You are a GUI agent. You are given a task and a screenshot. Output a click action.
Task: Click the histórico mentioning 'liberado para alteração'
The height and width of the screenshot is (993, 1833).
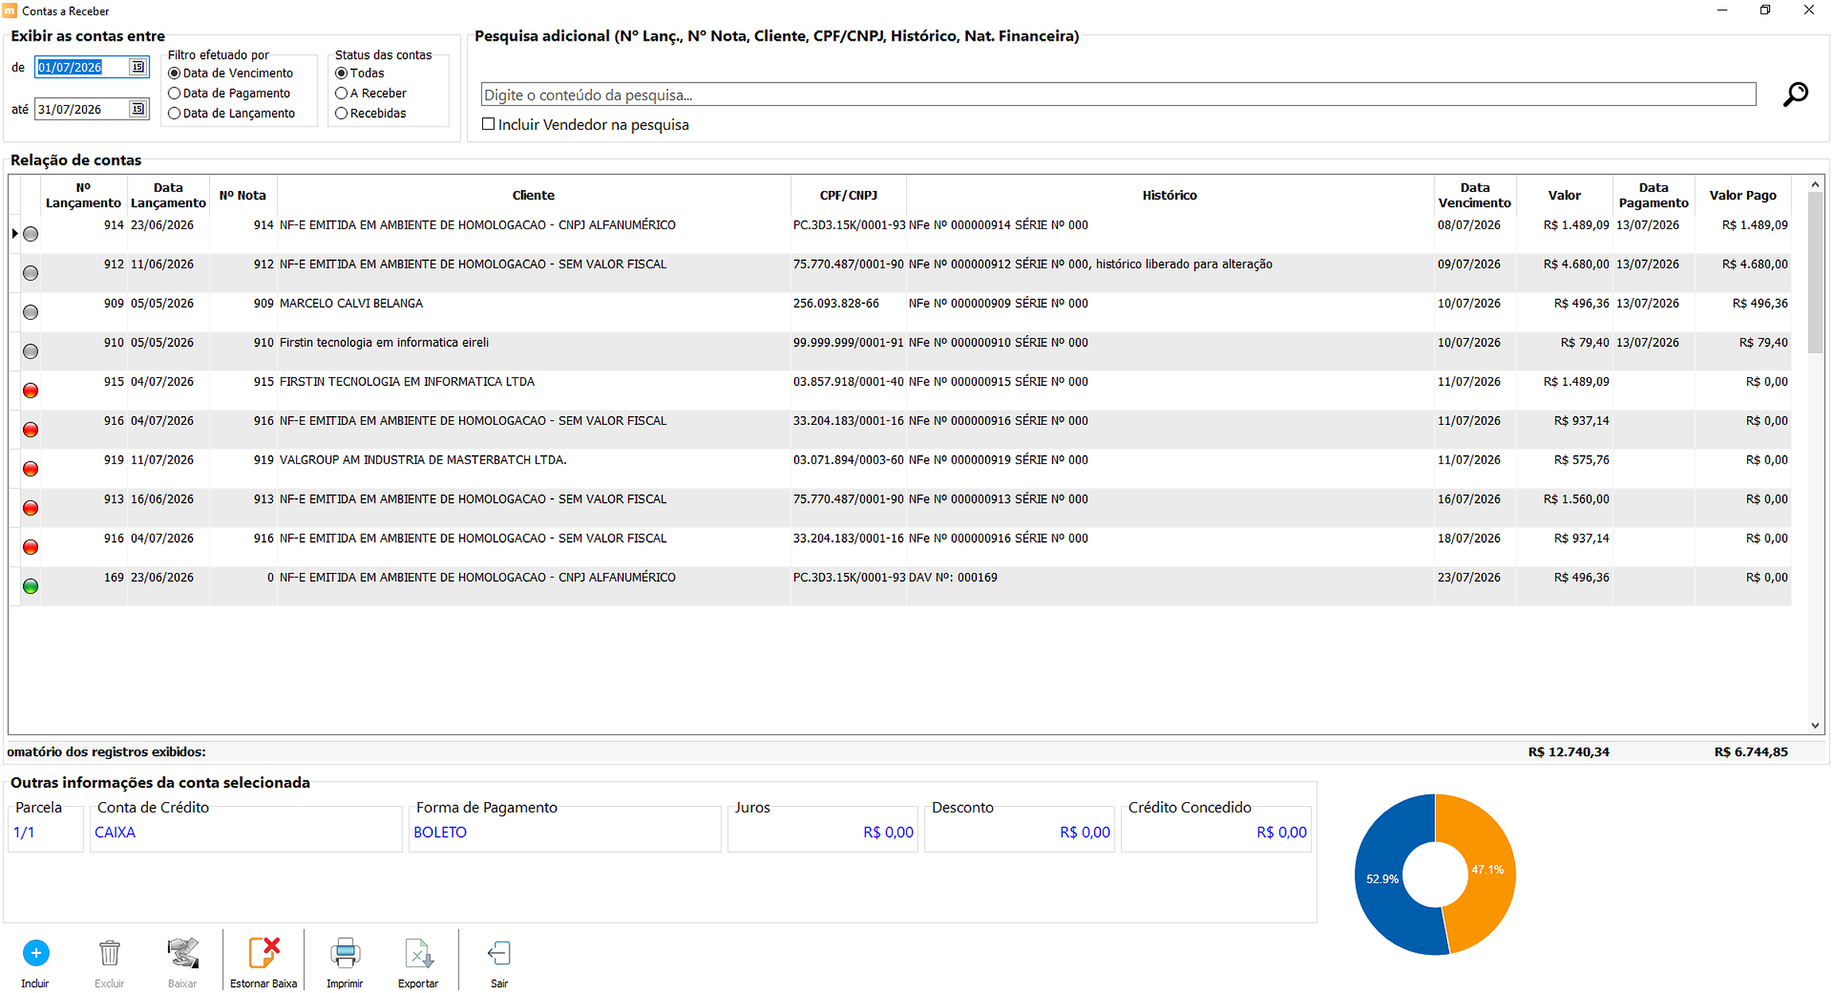point(1091,264)
